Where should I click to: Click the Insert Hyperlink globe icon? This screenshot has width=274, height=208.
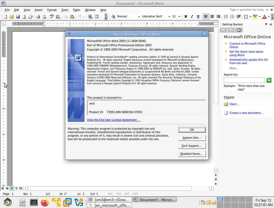tap(90, 17)
